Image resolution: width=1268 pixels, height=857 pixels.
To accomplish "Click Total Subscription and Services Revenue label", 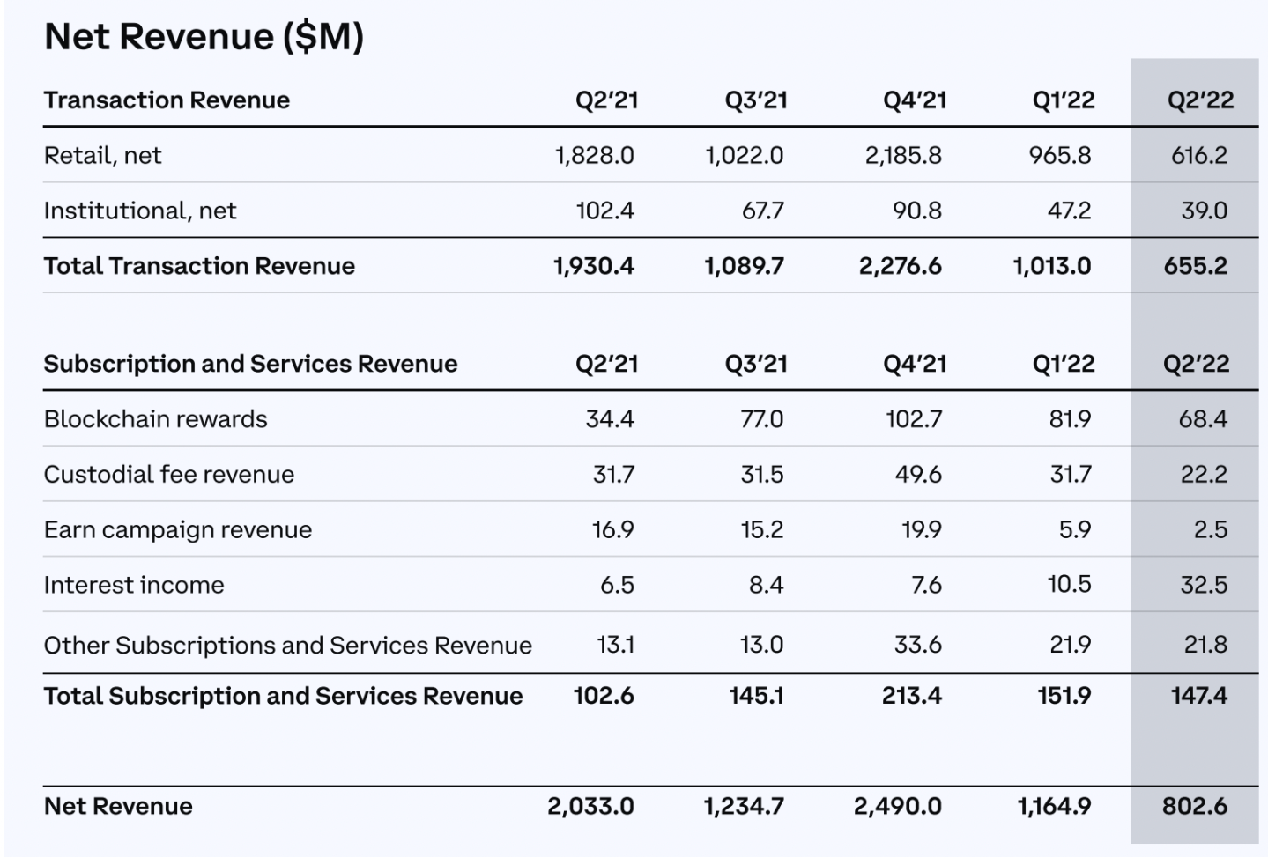I will pyautogui.click(x=283, y=696).
